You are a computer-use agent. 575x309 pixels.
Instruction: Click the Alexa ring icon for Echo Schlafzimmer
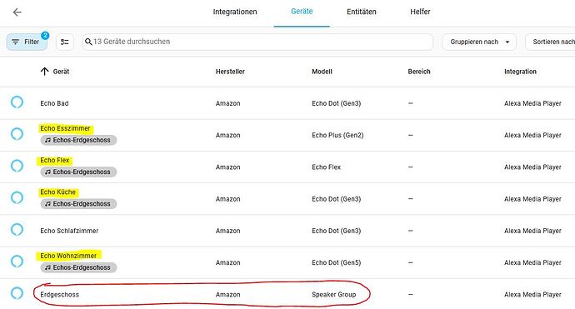(17, 229)
